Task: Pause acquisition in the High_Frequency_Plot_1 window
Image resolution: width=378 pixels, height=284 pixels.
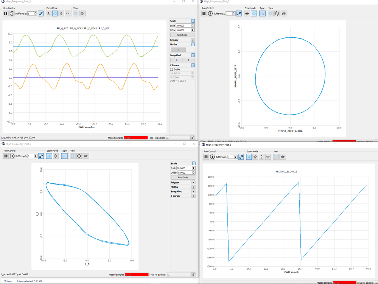Action: coord(6,14)
